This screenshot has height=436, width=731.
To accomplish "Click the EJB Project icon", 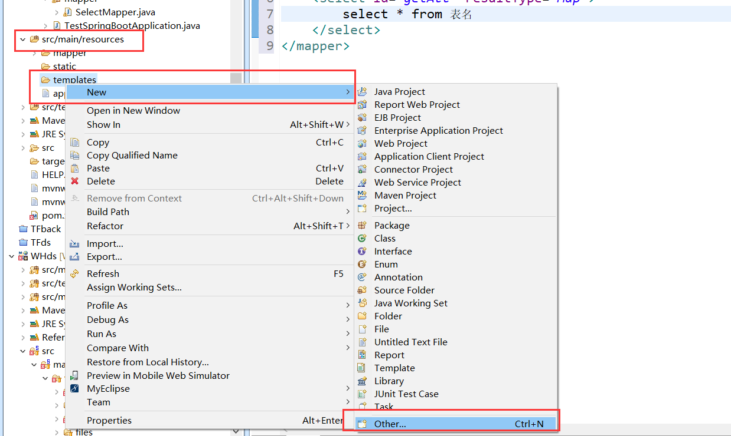I will tap(363, 117).
